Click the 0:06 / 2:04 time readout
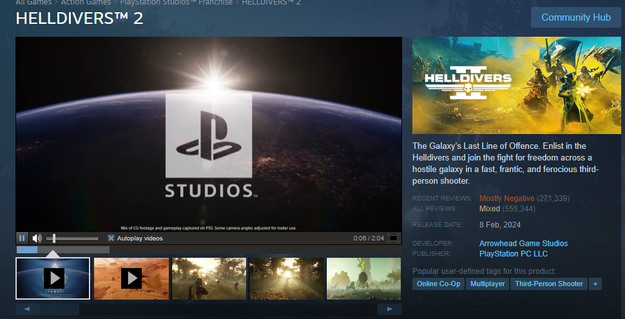Viewport: 625px width, 319px height. (x=369, y=238)
